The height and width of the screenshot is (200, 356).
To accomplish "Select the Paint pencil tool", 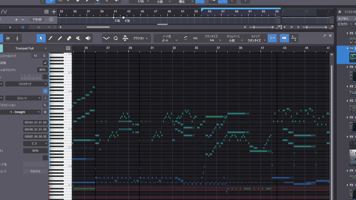I will tap(60, 38).
